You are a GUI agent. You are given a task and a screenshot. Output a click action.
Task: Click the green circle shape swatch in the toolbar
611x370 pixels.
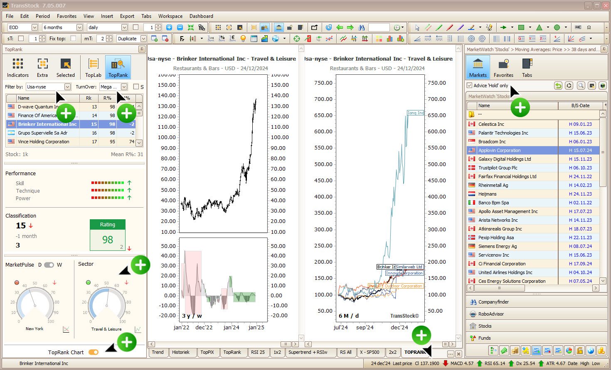557,27
